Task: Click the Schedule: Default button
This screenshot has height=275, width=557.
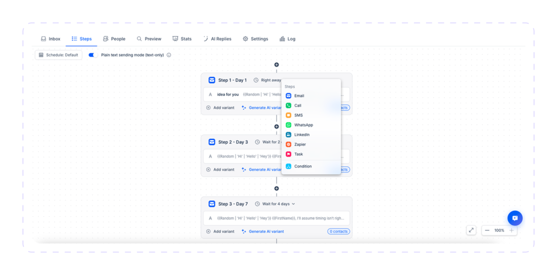Action: 59,55
